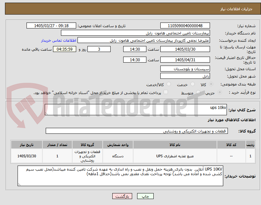Click the remaining days field showing 3

[99, 49]
